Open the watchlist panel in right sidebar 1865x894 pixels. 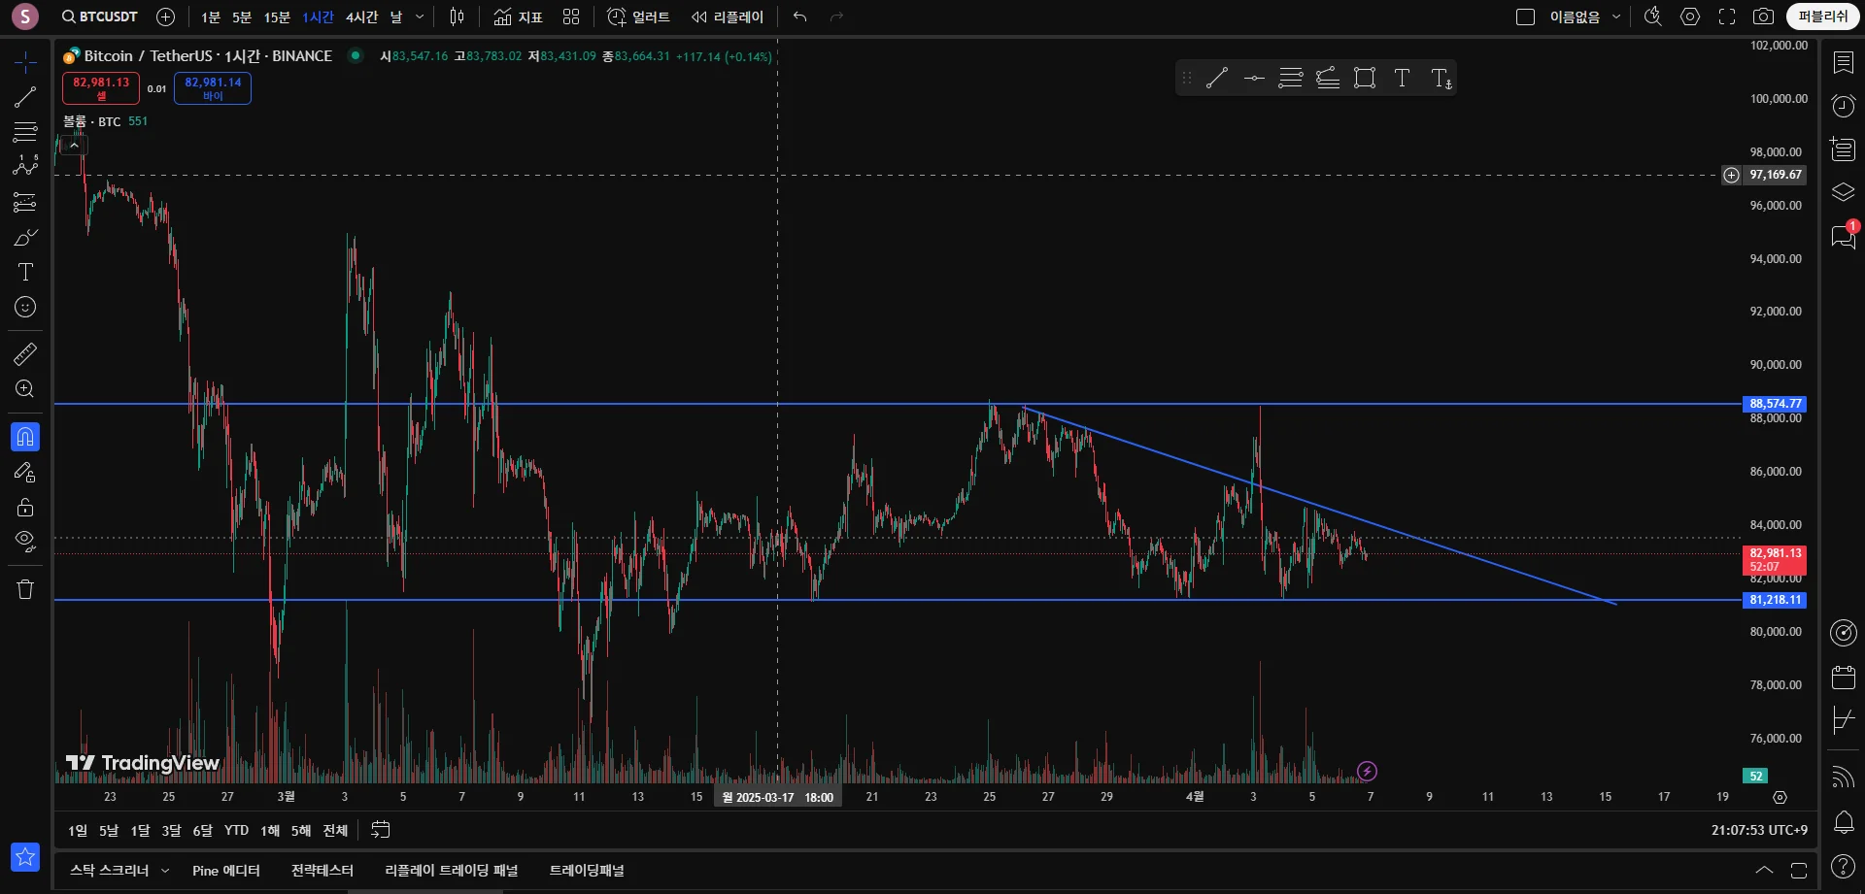point(1844,63)
